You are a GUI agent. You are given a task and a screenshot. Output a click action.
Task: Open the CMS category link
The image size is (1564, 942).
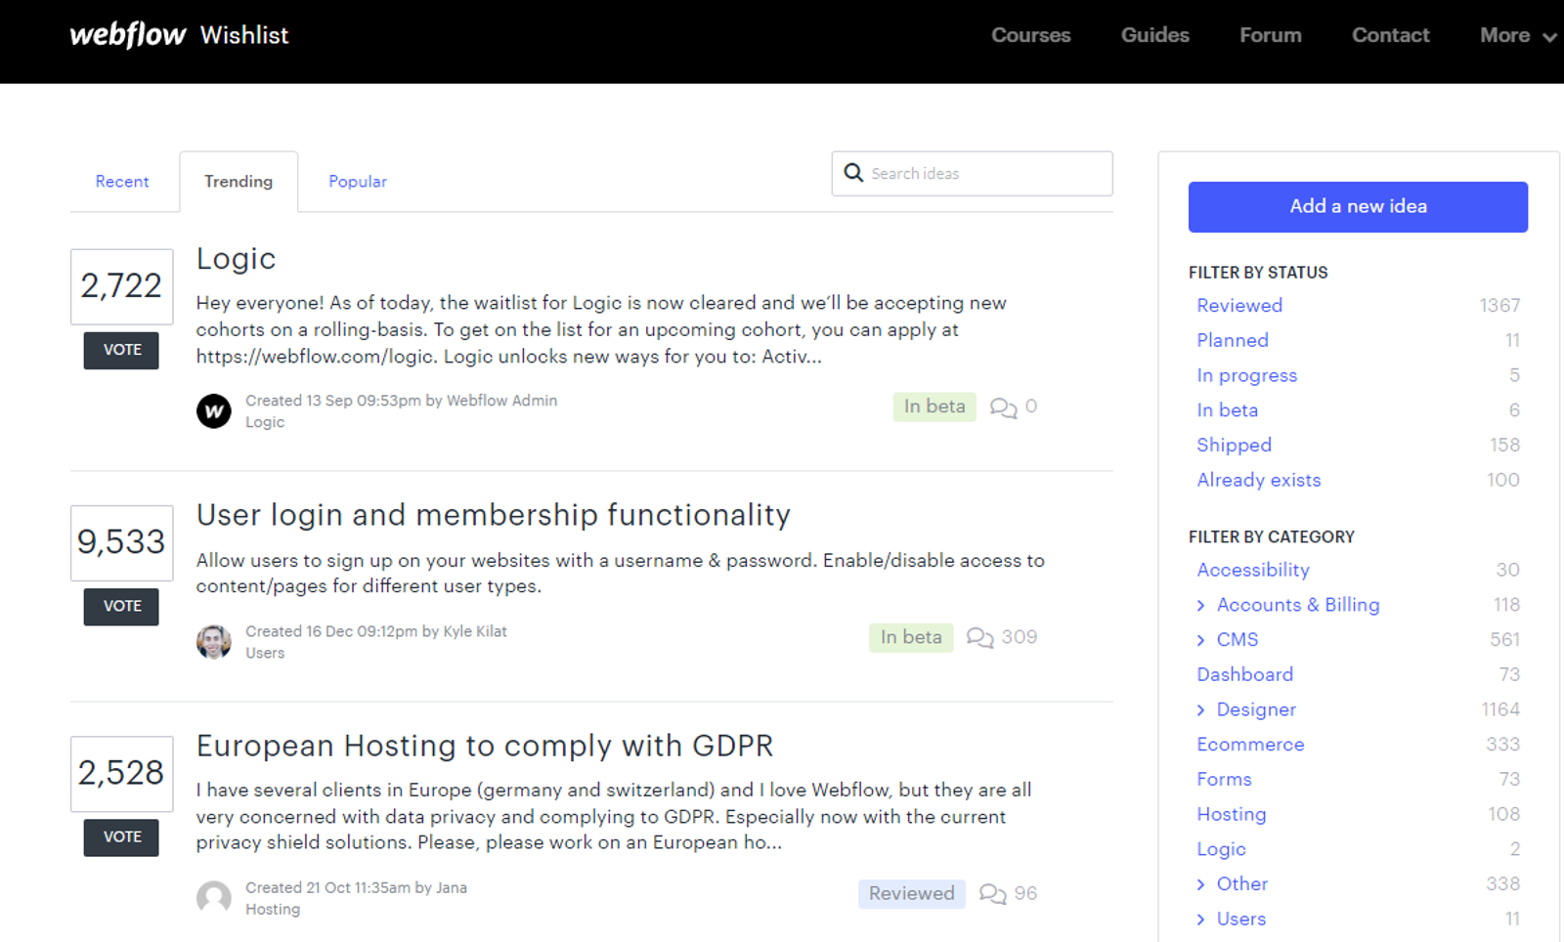pos(1238,640)
